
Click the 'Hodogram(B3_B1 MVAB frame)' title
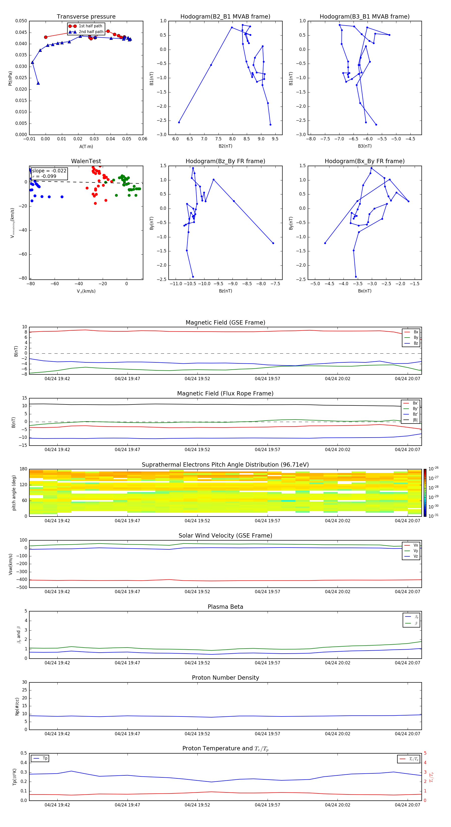pos(365,17)
